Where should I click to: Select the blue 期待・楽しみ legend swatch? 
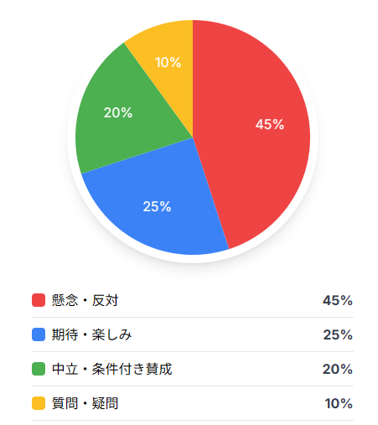click(39, 334)
